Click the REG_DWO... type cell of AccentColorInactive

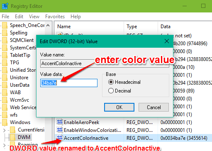(x=139, y=138)
